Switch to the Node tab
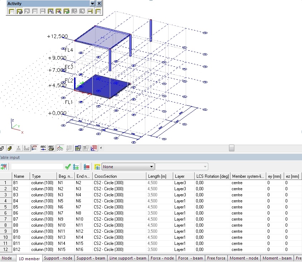Screen dimensions: 302x262 7,258
